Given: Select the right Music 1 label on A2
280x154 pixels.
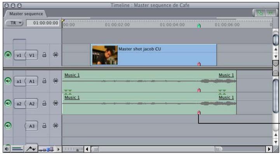Looking at the screenshot, I should click(x=226, y=98).
